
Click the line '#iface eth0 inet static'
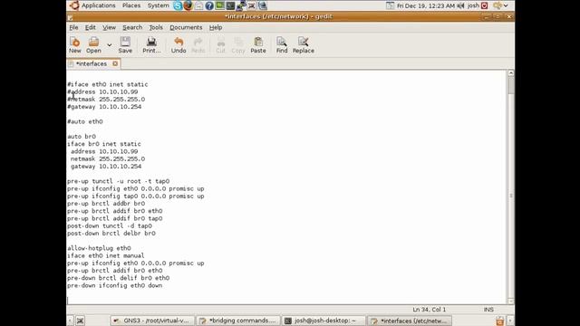pos(108,84)
